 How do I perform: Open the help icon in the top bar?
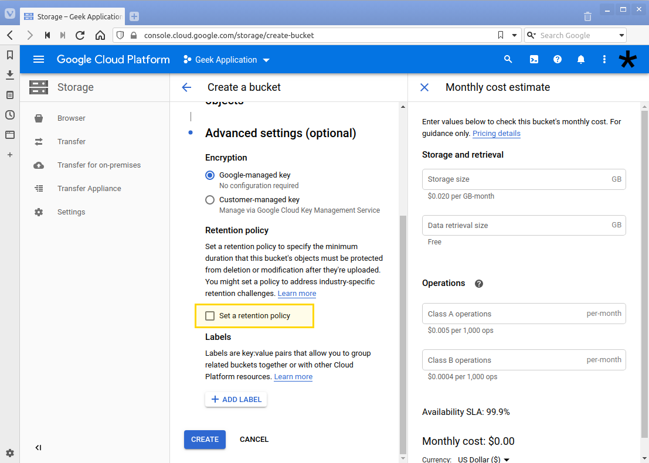[558, 59]
